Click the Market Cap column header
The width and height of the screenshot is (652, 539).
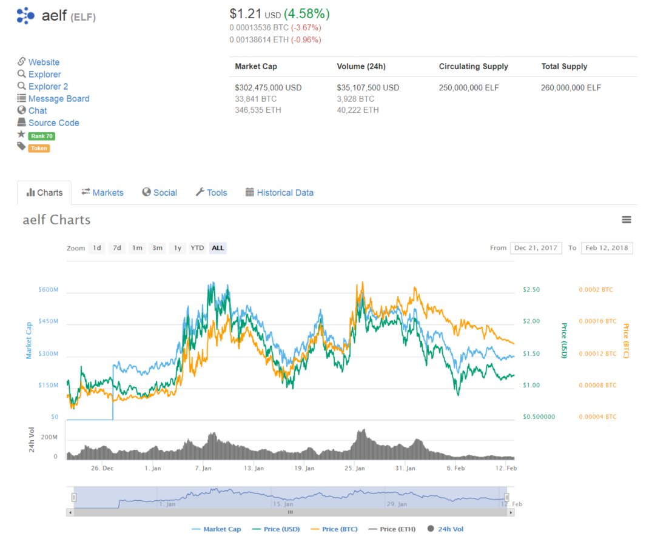pyautogui.click(x=256, y=67)
